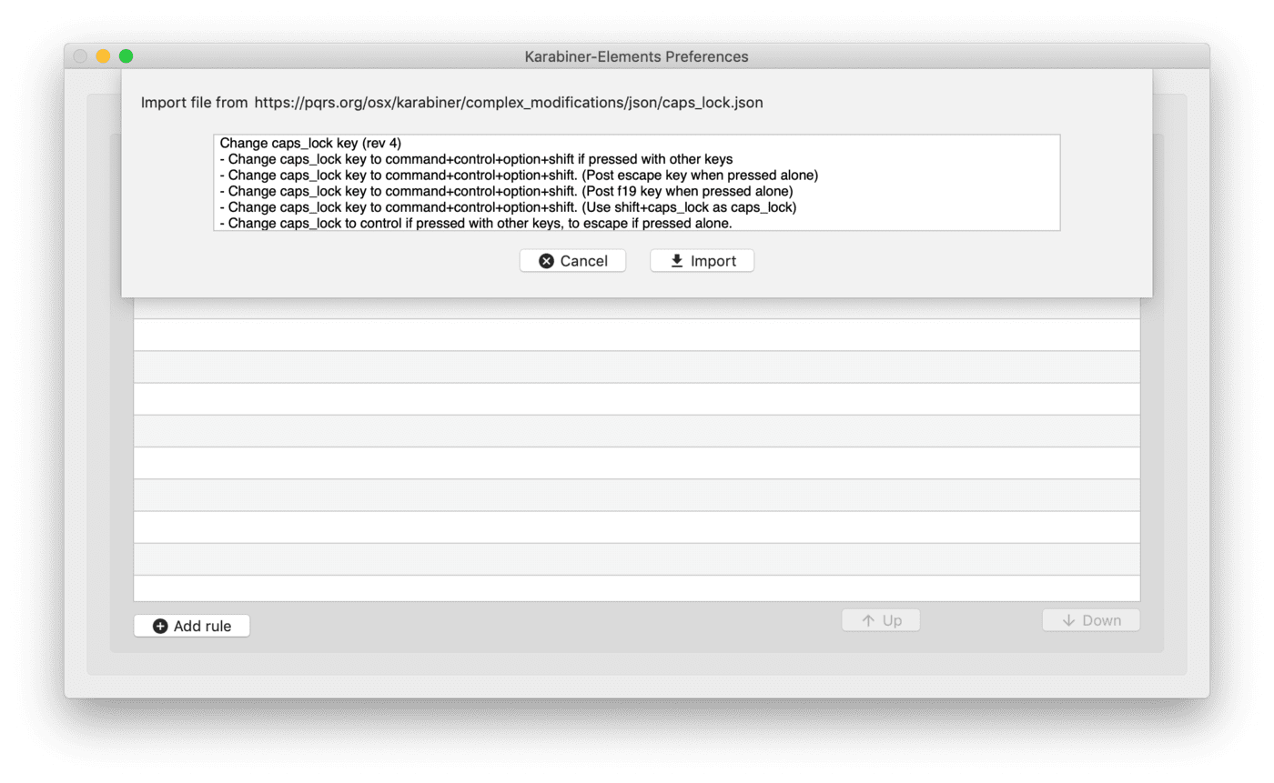
Task: Click the Up button
Action: tap(881, 620)
